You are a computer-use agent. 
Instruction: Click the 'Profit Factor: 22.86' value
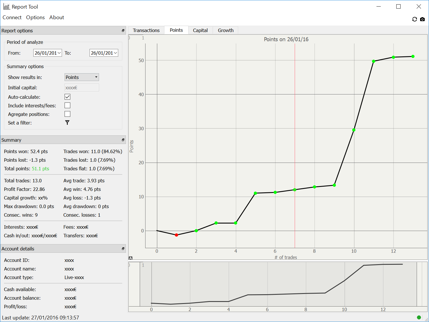point(24,189)
